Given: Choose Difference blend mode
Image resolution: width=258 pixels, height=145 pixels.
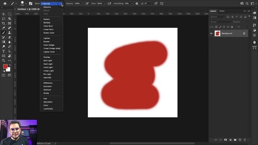Looking at the screenshot, I should [x=48, y=83].
